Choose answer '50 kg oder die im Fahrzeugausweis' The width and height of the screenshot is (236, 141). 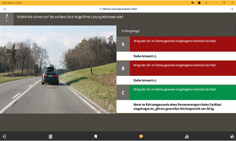(183, 92)
